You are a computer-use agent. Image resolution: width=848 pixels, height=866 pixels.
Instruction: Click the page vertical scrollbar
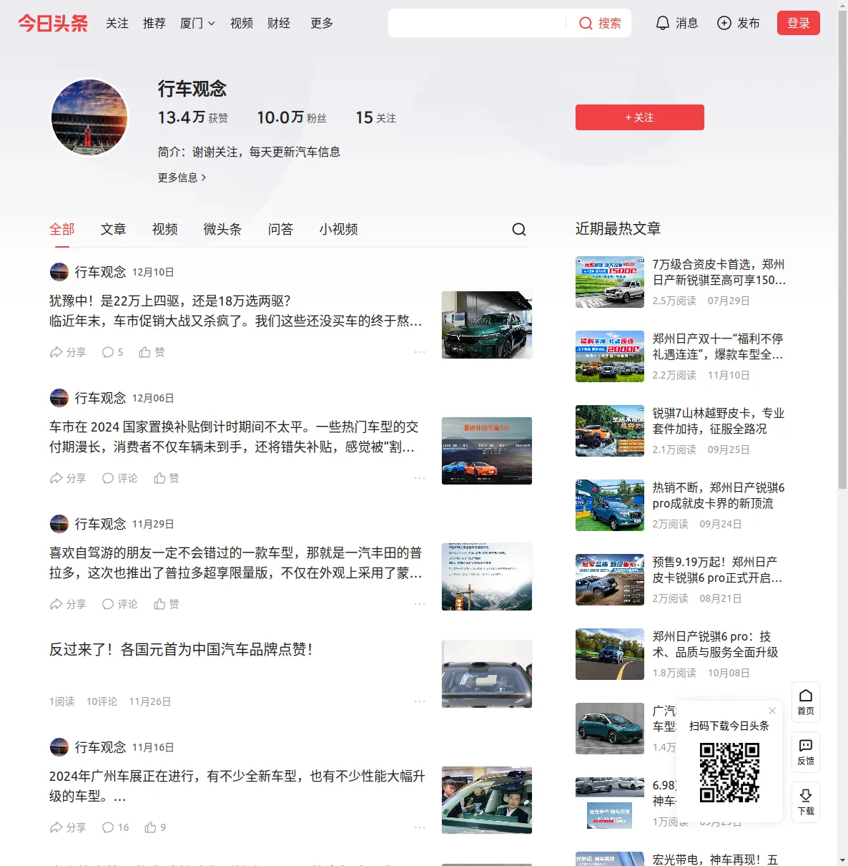[x=842, y=250]
